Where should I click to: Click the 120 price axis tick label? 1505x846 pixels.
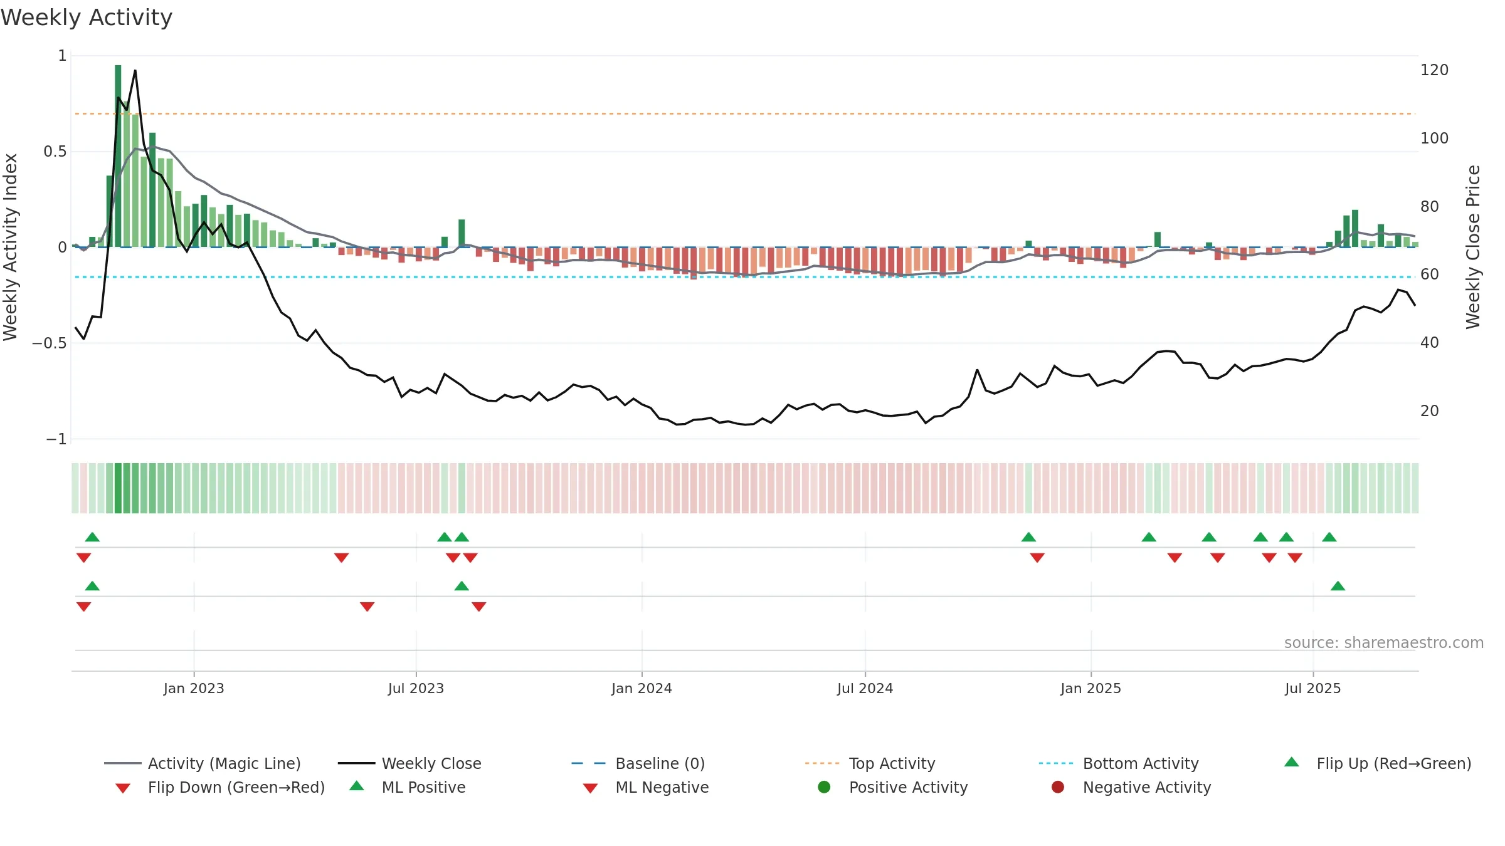[x=1434, y=70]
